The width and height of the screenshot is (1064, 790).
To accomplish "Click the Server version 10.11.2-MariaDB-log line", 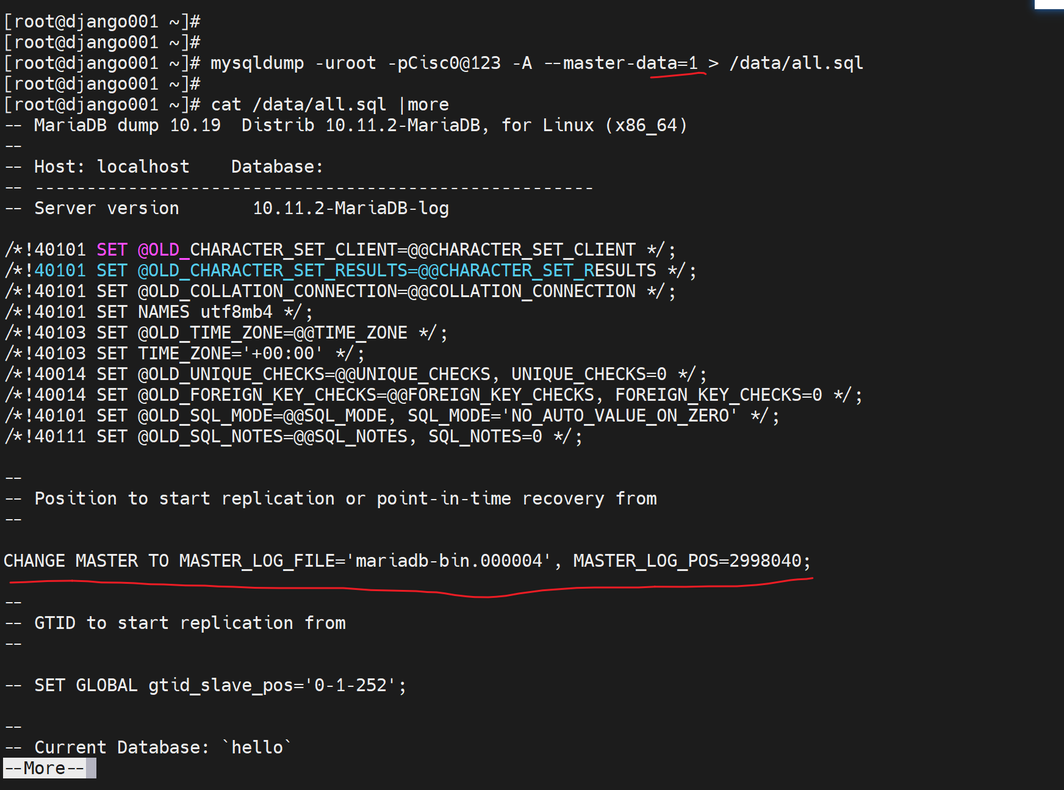I will click(241, 208).
